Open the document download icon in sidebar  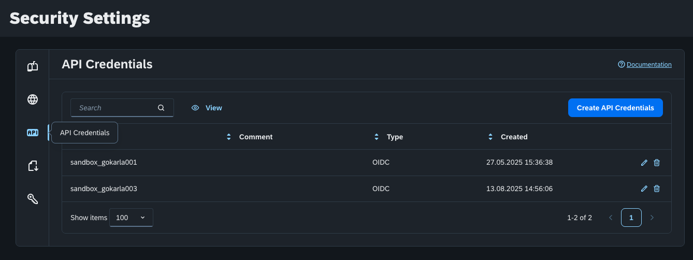[x=33, y=166]
